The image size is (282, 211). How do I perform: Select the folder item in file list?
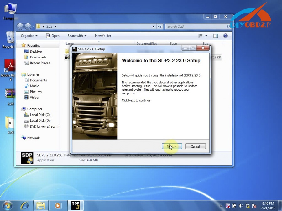point(67,51)
